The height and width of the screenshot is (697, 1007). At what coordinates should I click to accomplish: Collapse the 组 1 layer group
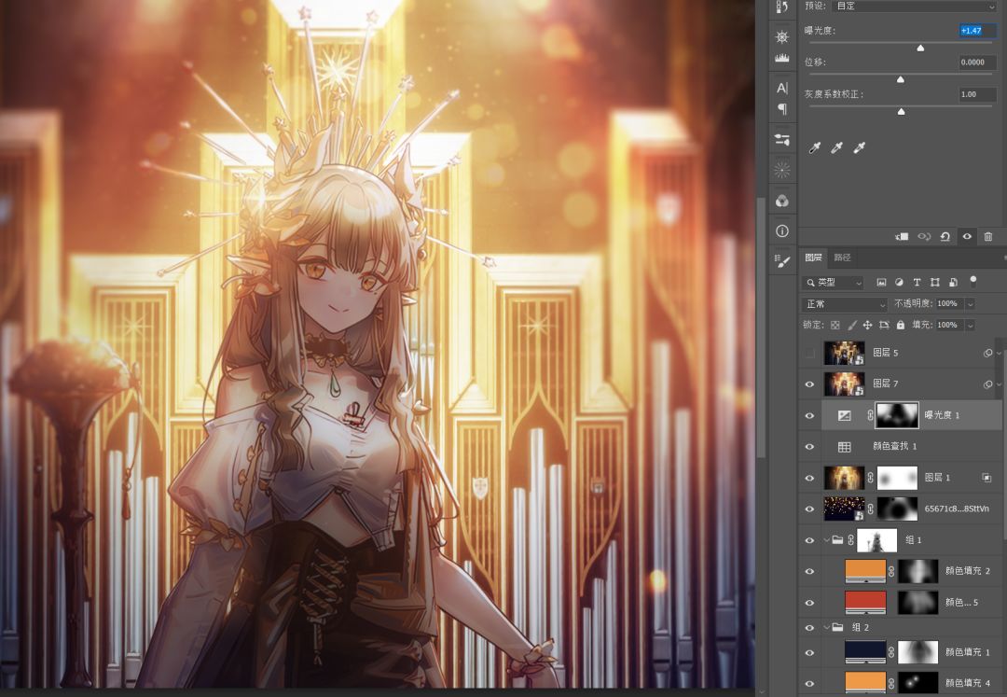[x=826, y=540]
